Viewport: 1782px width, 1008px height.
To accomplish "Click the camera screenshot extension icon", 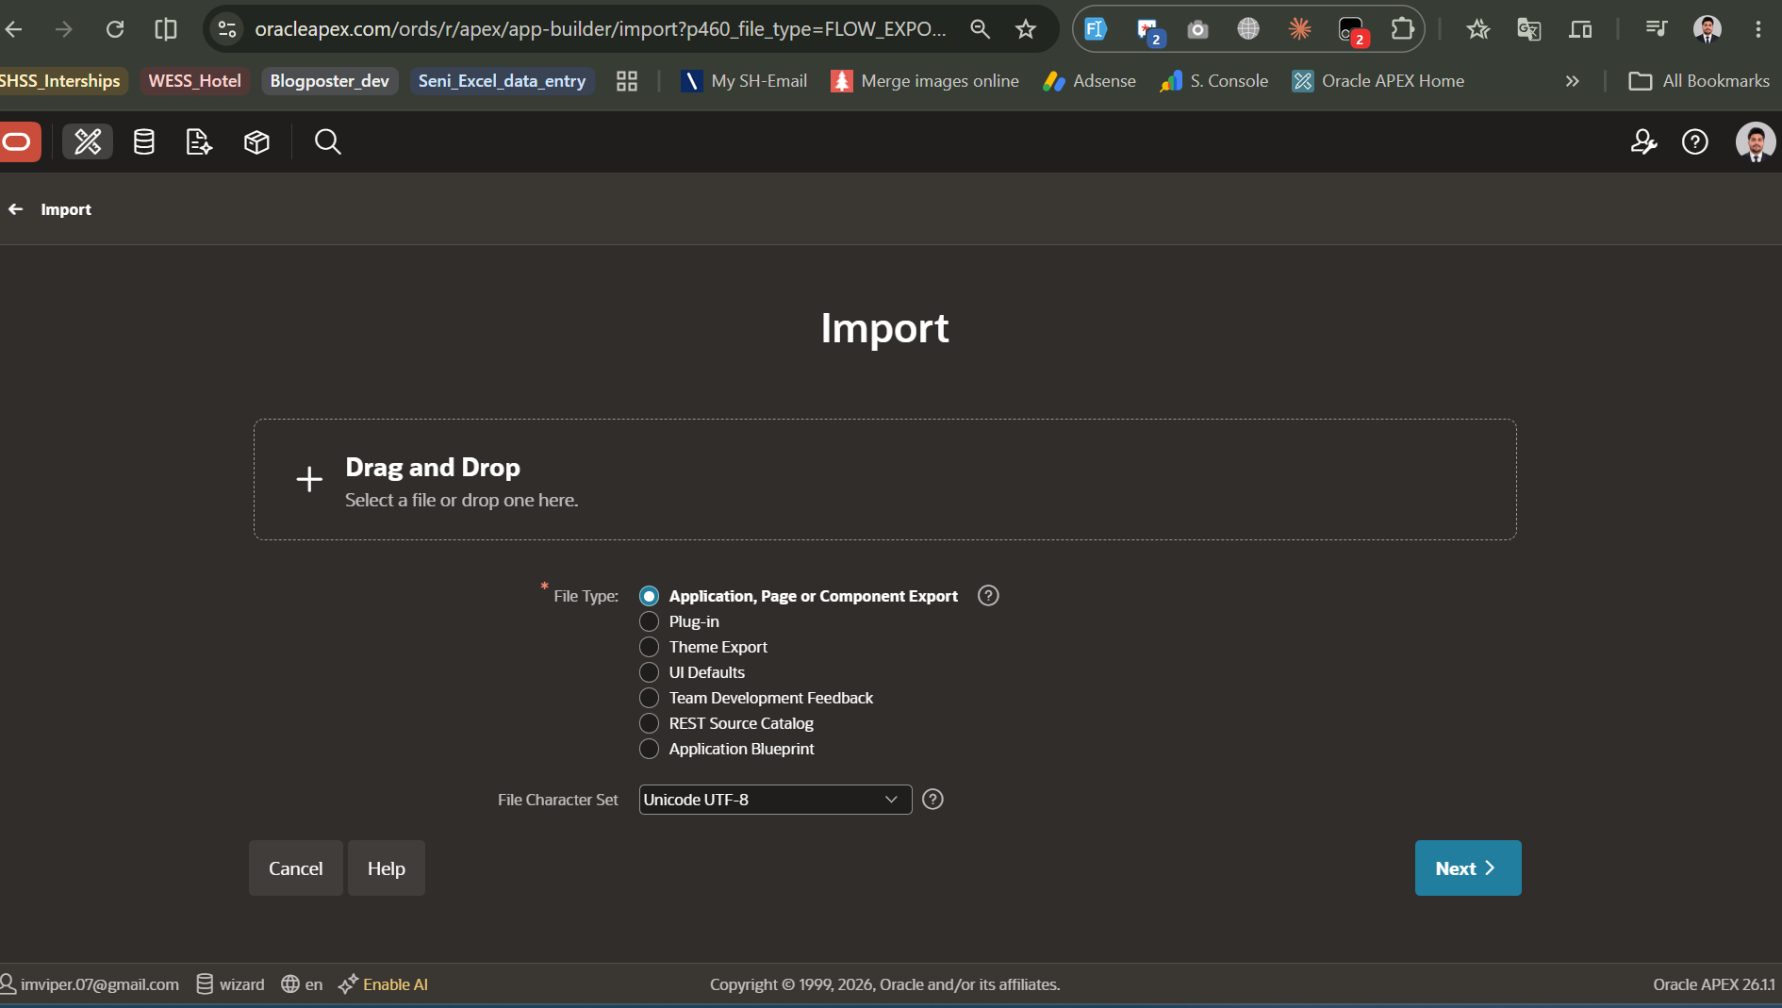I will 1197,29.
